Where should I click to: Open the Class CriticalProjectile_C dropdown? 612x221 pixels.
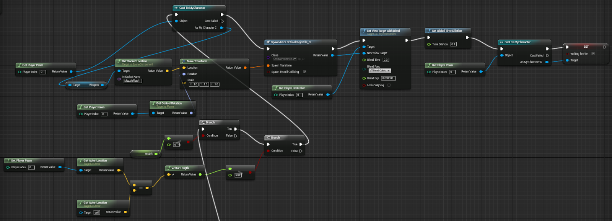pos(285,59)
